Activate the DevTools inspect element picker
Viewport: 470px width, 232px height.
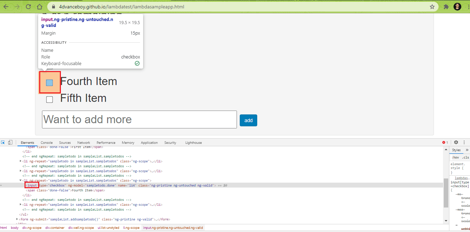[x=3, y=142]
